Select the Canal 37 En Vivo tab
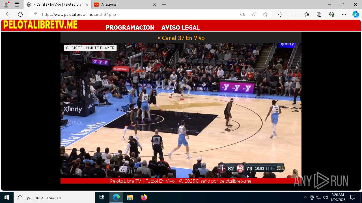Screen dimensions: 362x203 coord(57,5)
